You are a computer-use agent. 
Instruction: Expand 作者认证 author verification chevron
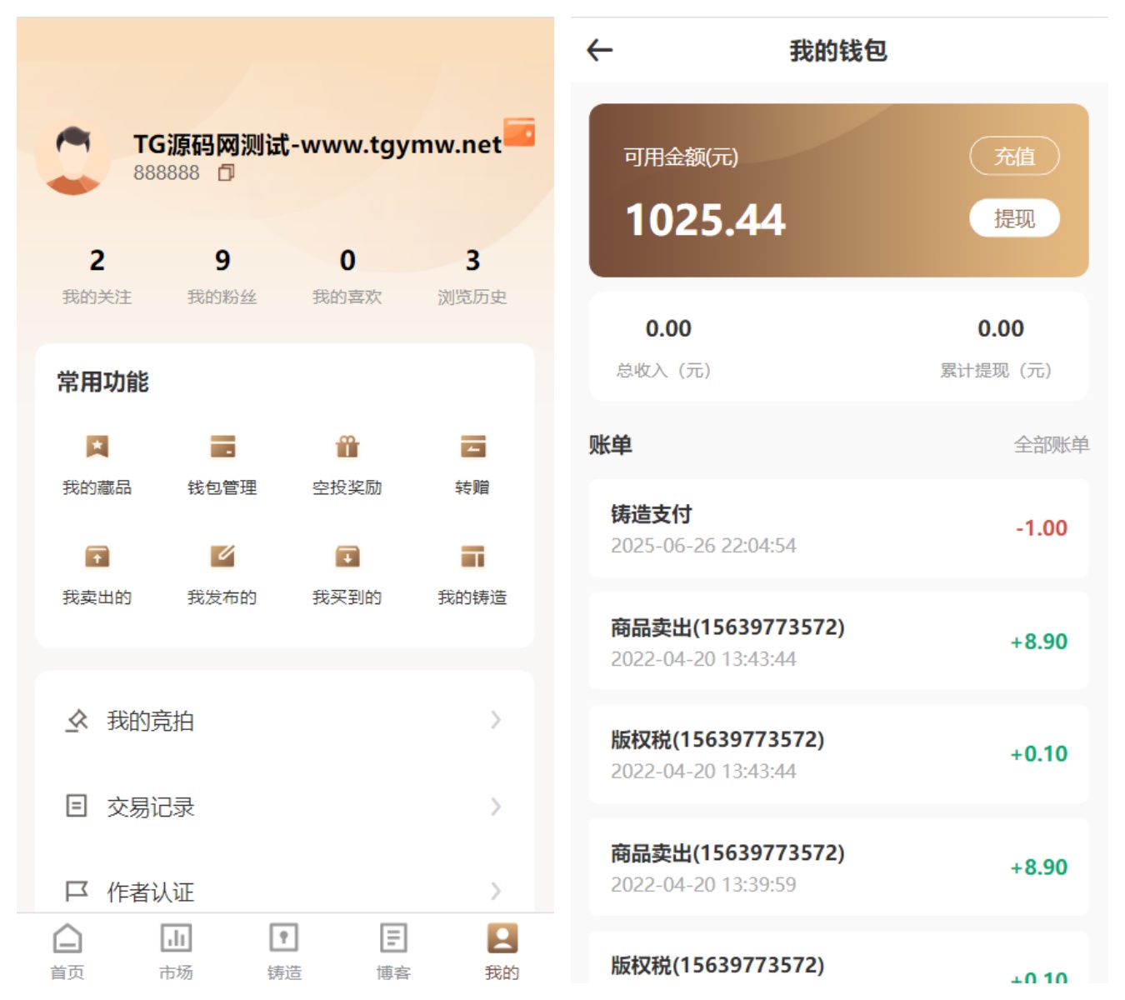[496, 891]
